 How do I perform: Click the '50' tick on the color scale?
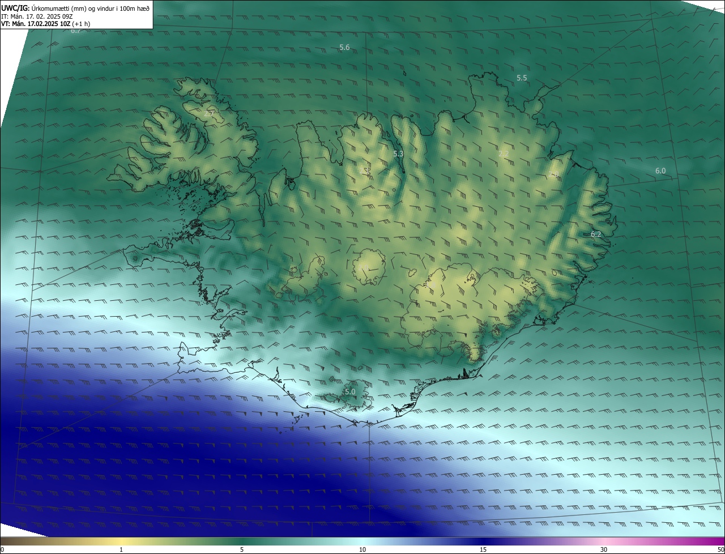(720, 549)
